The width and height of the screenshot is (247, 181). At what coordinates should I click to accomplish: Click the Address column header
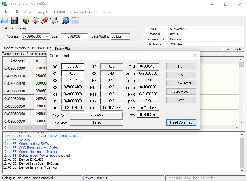[18, 61]
